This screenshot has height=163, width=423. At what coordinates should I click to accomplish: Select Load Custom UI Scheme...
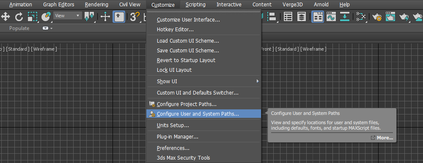204,41
